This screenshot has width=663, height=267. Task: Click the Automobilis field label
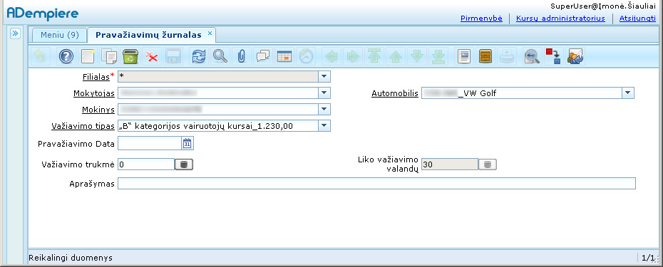[395, 93]
